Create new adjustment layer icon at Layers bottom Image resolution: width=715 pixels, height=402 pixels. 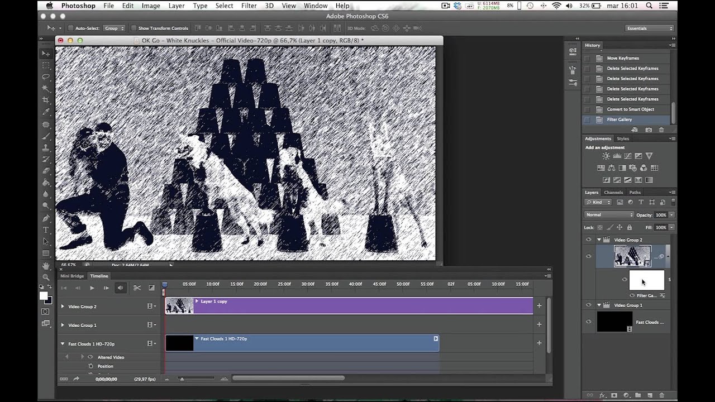pos(626,395)
